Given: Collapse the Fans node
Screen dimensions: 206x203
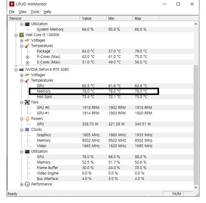Looking at the screenshot, I should (x=22, y=103).
